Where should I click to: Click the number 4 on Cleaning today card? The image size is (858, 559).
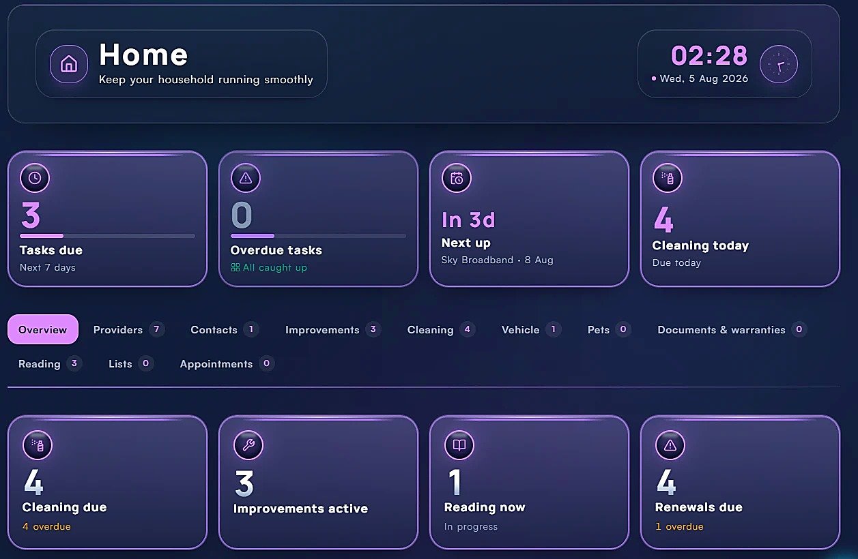tap(663, 220)
